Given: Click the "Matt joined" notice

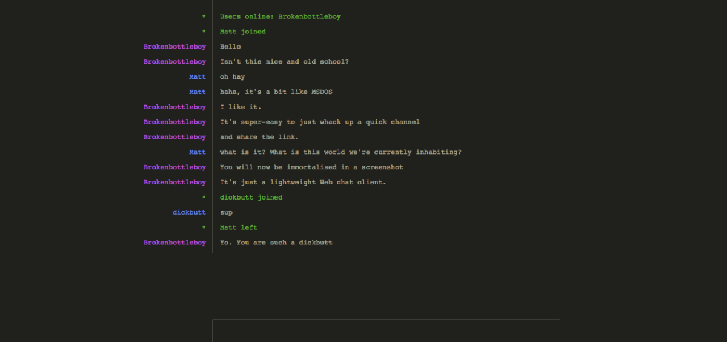Looking at the screenshot, I should point(242,32).
